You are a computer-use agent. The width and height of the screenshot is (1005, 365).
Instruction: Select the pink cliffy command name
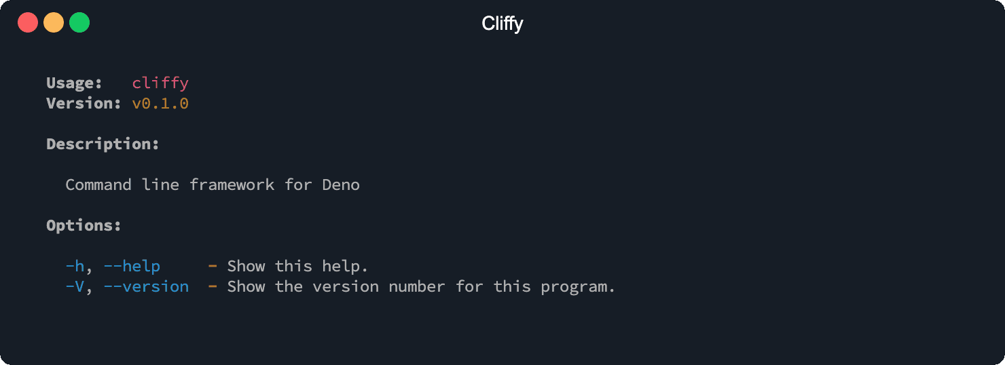click(x=160, y=83)
